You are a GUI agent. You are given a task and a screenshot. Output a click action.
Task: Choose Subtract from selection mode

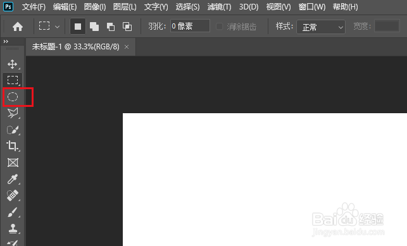(111, 27)
